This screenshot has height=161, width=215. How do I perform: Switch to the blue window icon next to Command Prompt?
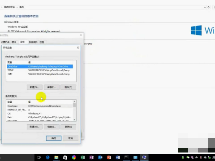click(135, 157)
